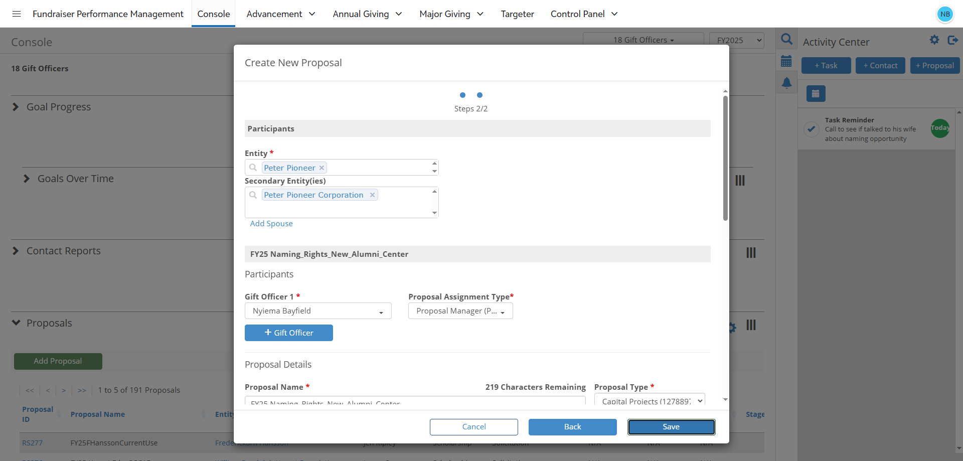Image resolution: width=963 pixels, height=461 pixels.
Task: Go to next page of proposals
Action: [64, 390]
